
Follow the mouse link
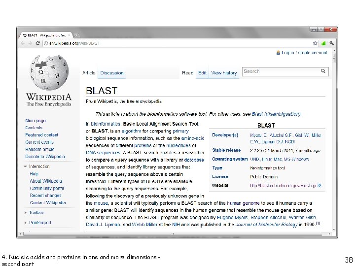(101, 203)
